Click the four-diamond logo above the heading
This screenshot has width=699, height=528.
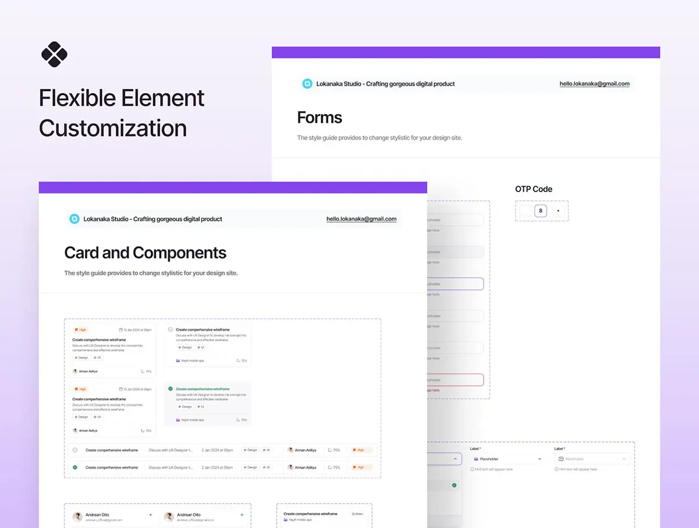(x=54, y=54)
